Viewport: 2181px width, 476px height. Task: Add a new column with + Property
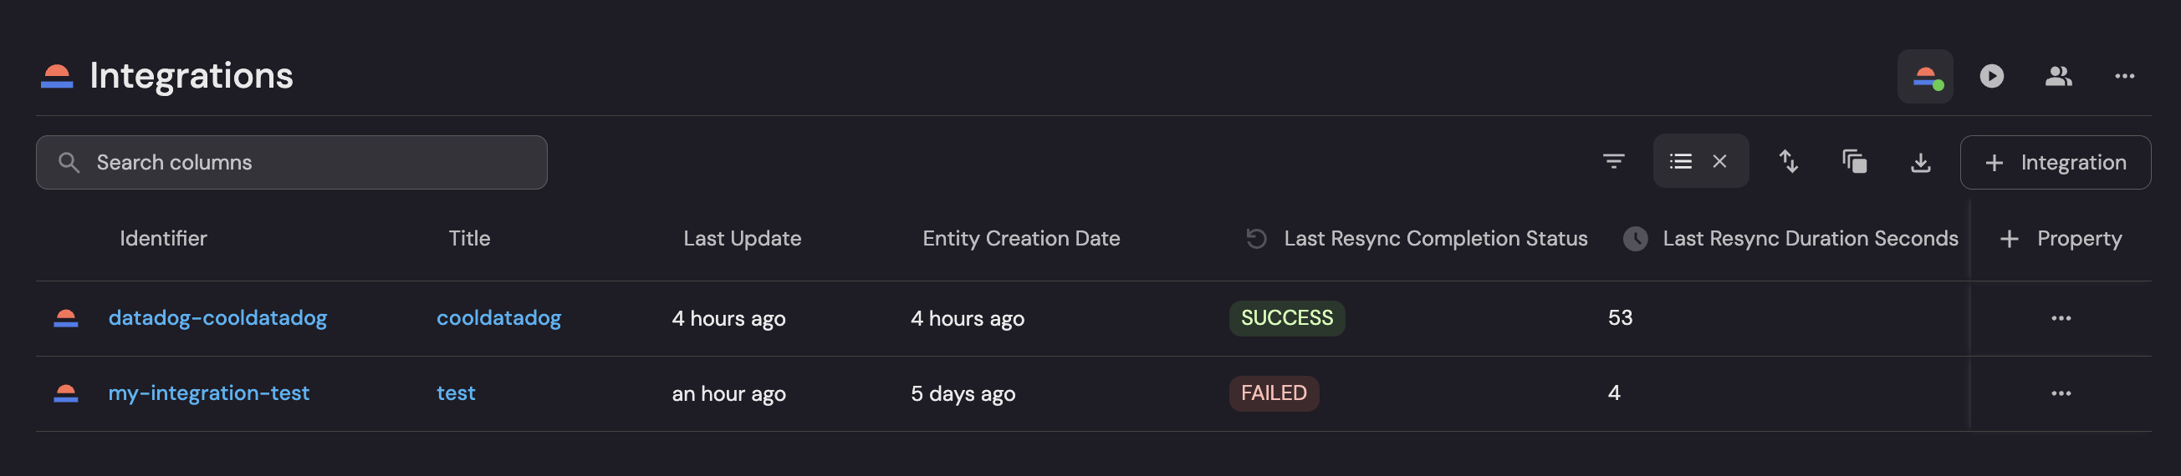point(2061,240)
